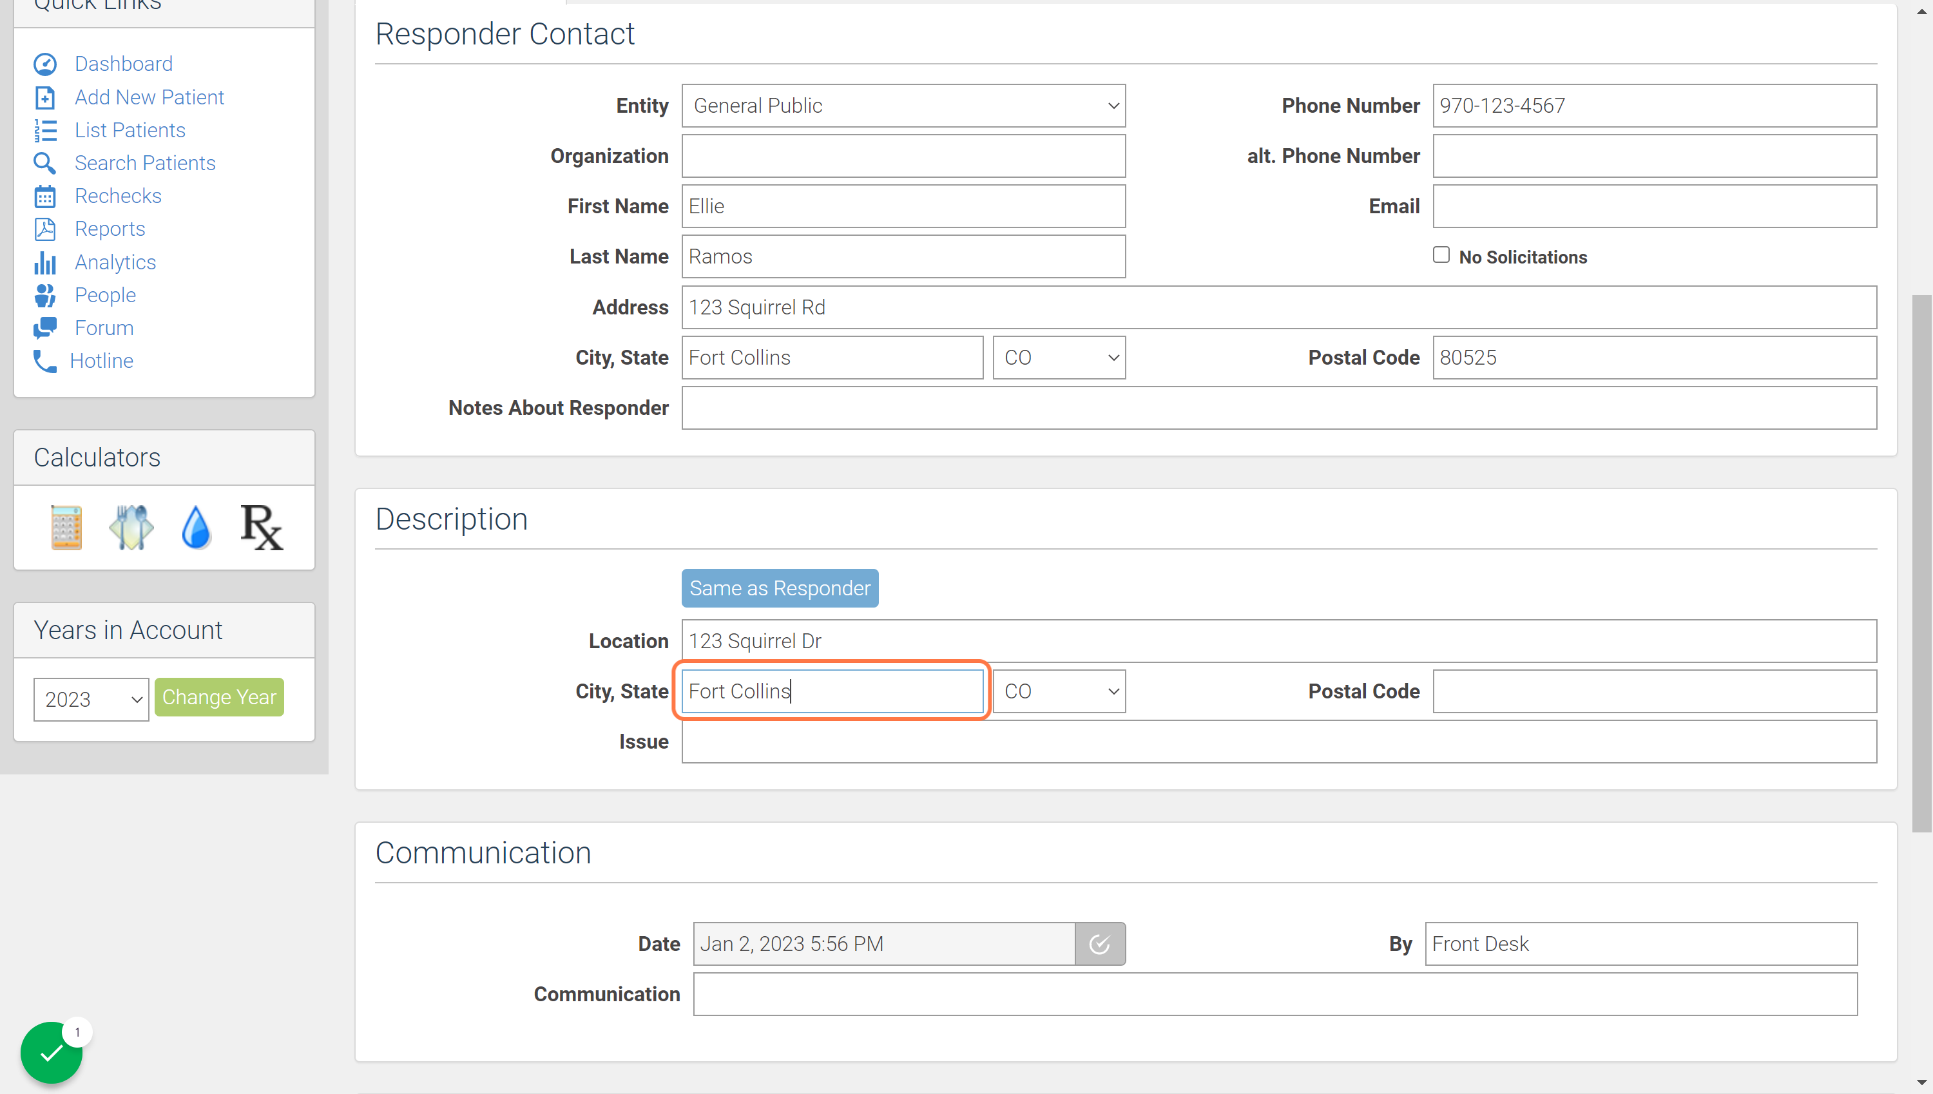This screenshot has height=1094, width=1933.
Task: Toggle the No Solicitations checkbox
Action: pos(1441,256)
